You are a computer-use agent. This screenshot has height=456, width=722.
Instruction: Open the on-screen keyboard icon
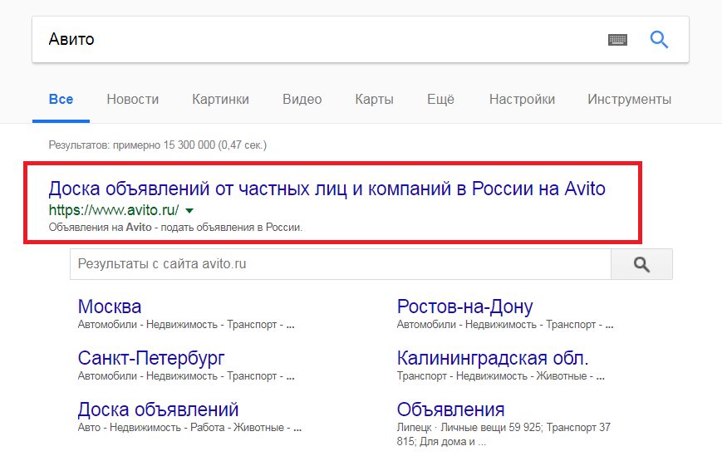coord(617,40)
